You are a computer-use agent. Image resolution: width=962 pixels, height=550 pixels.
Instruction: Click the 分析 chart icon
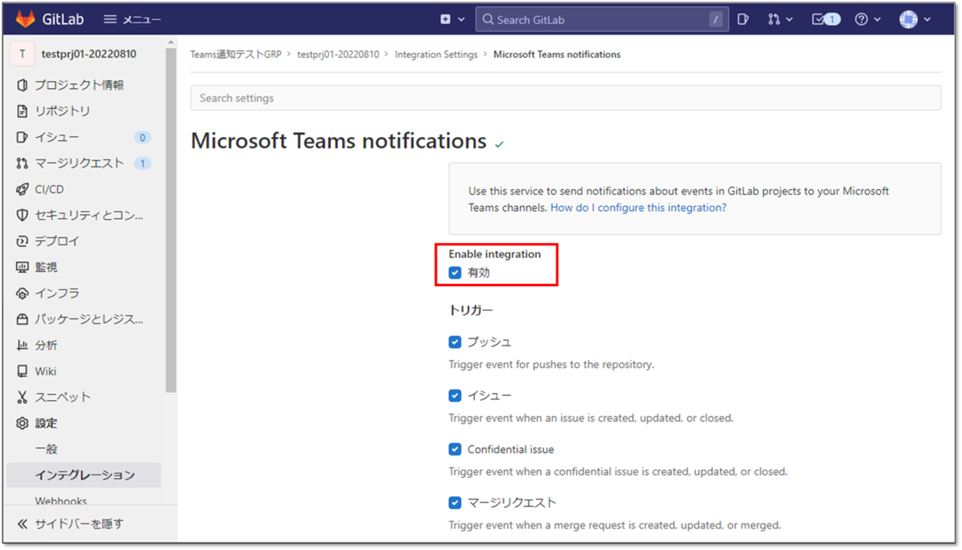click(22, 345)
